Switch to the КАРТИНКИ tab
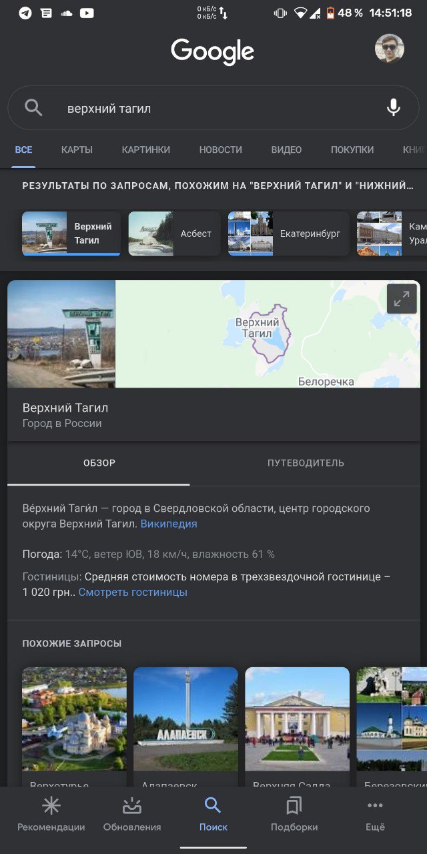The image size is (427, 854). [x=145, y=149]
